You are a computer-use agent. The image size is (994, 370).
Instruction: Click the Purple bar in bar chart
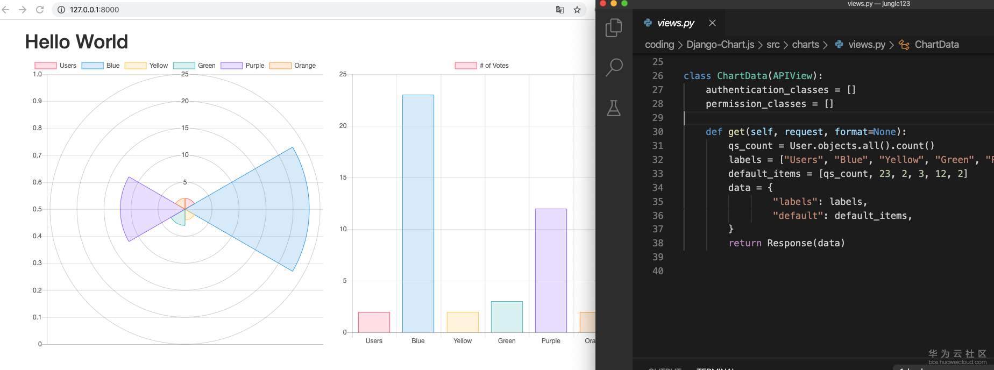point(551,271)
